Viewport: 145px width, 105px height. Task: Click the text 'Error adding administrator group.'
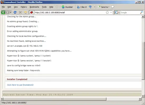point(22,31)
